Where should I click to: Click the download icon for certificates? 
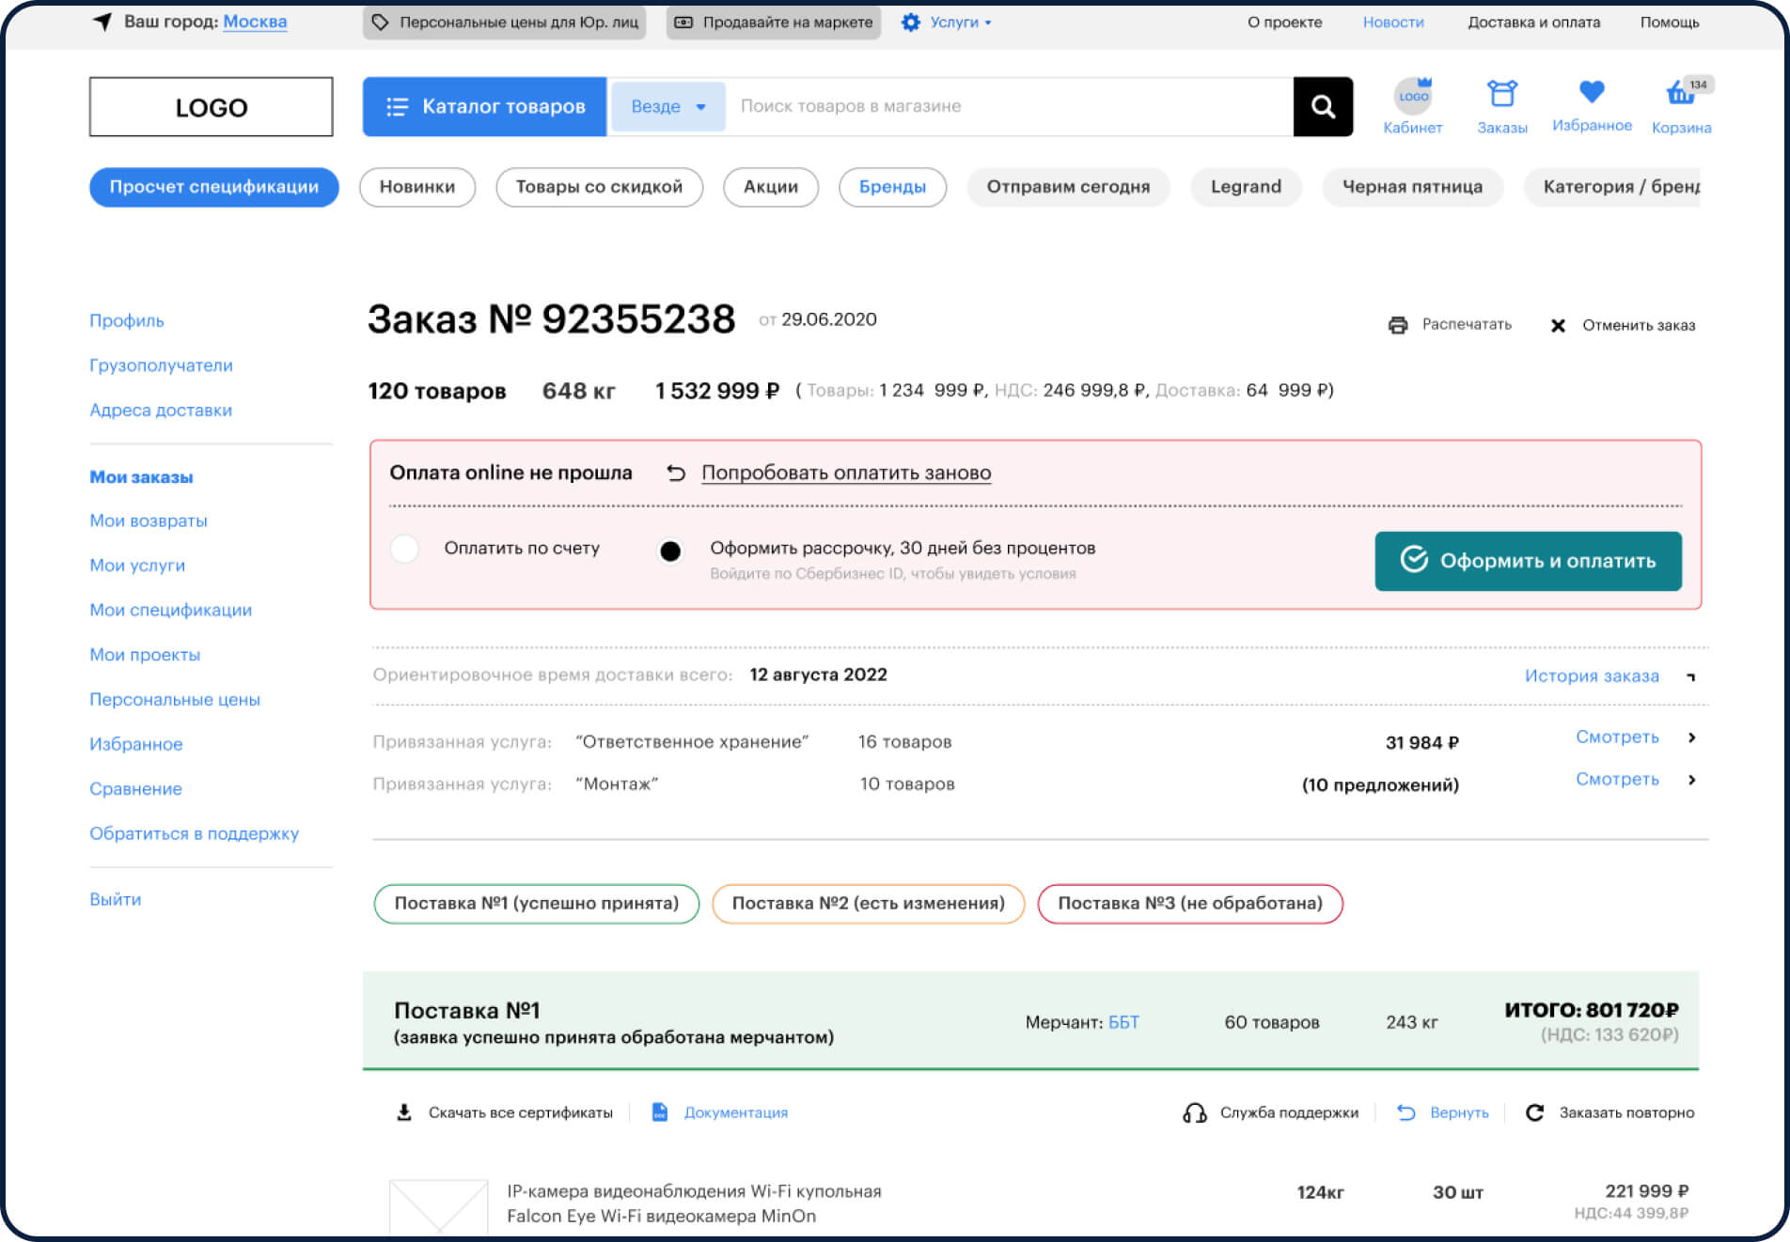coord(404,1112)
